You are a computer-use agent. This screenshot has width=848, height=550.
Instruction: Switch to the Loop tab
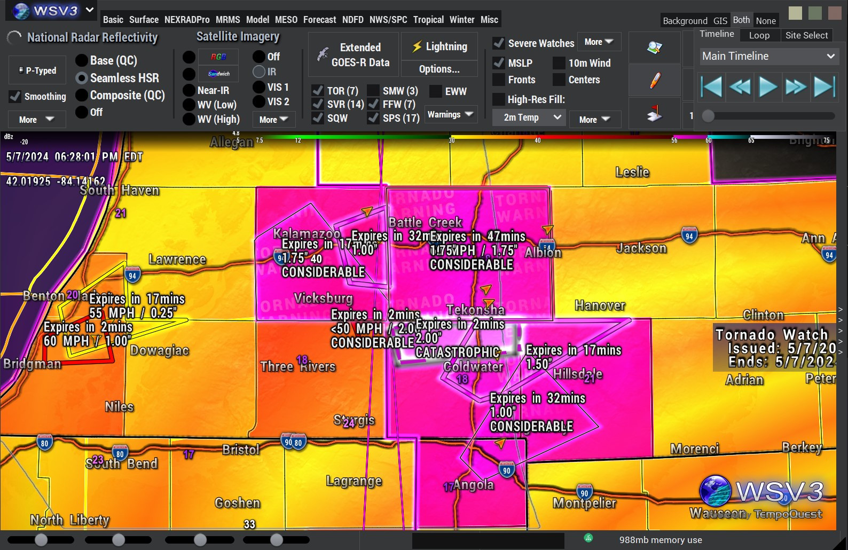(759, 35)
